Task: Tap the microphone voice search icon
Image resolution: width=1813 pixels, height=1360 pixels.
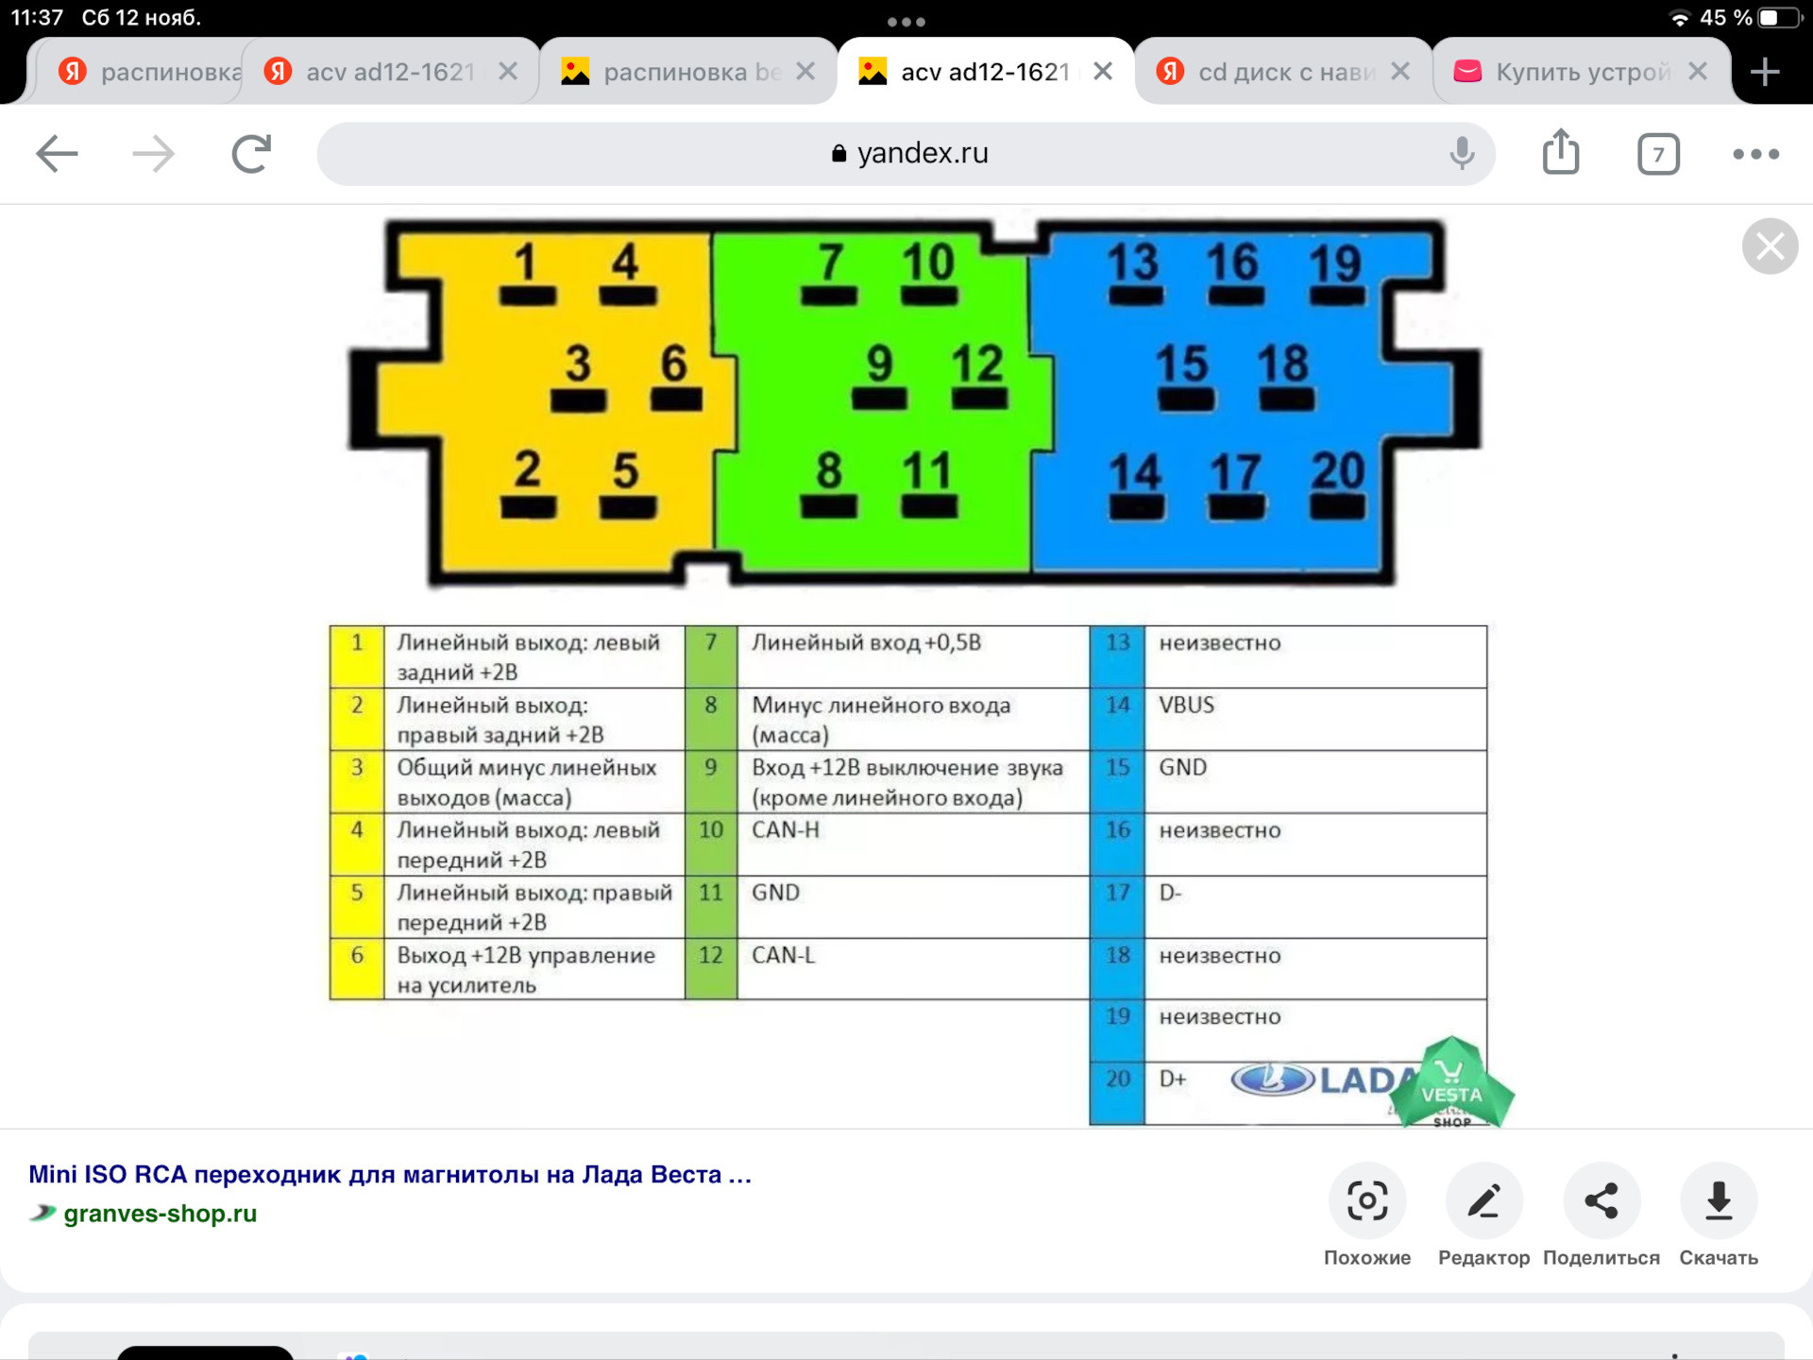Action: pyautogui.click(x=1461, y=153)
